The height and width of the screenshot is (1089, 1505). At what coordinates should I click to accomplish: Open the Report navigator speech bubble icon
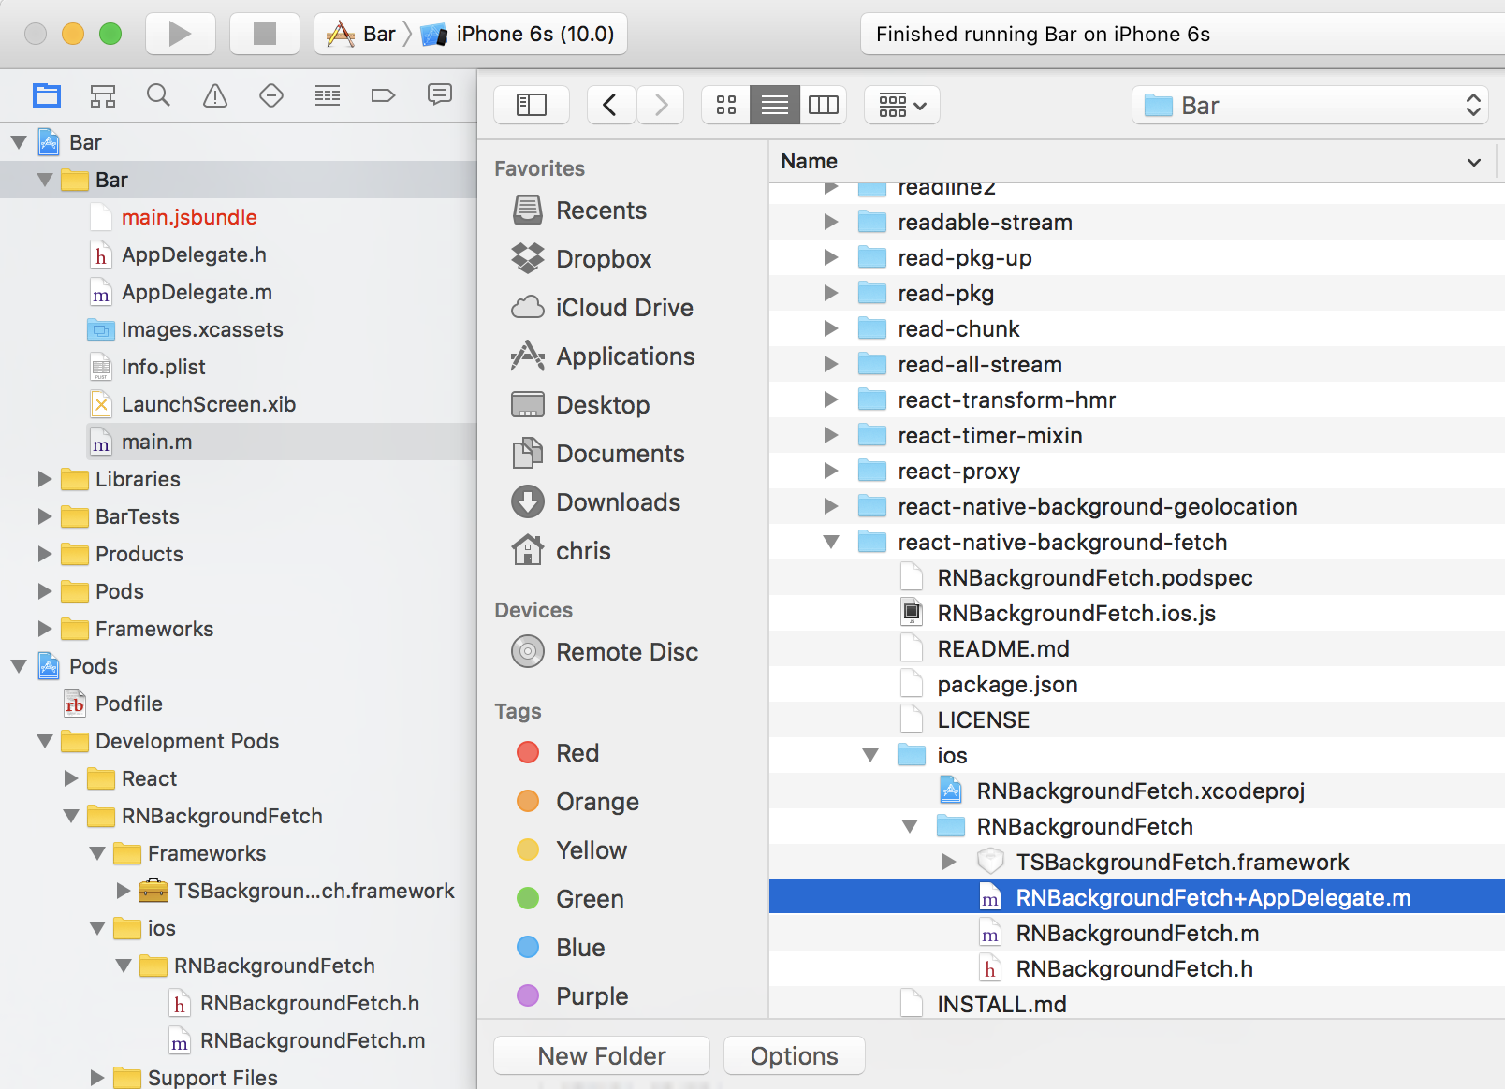(440, 95)
